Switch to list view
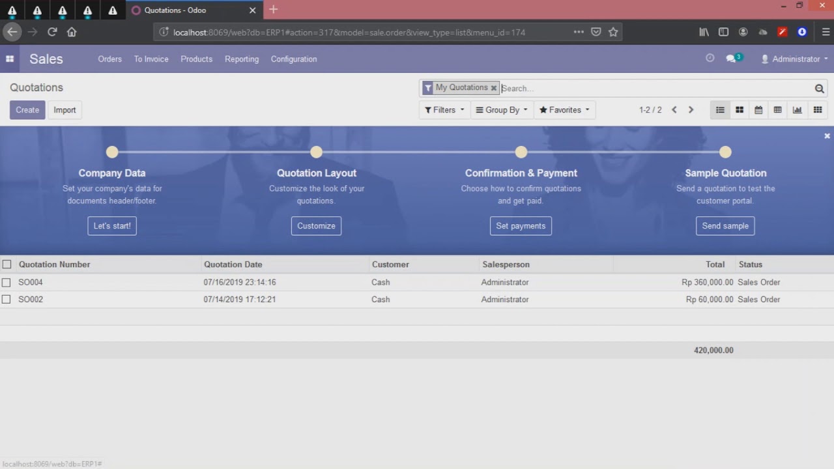Screen dimensions: 834x469 [720, 110]
